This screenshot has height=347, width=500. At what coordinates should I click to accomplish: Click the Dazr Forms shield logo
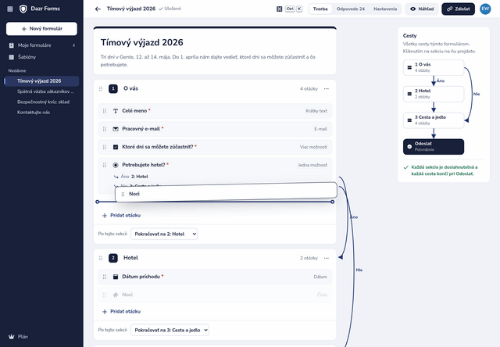(23, 9)
